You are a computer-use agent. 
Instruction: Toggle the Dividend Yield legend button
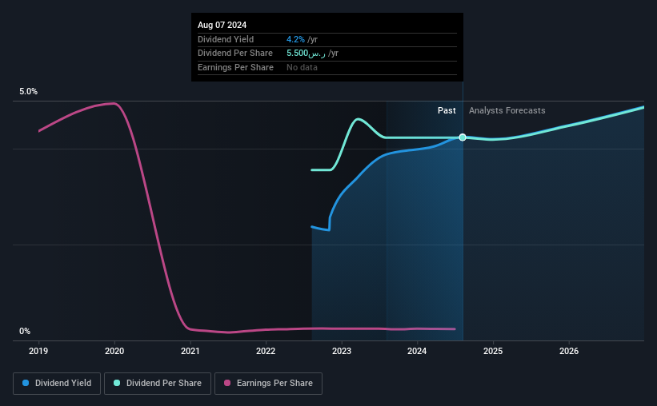pos(57,384)
